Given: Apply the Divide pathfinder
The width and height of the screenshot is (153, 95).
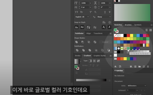Looking at the screenshot, I should (x=77, y=50).
